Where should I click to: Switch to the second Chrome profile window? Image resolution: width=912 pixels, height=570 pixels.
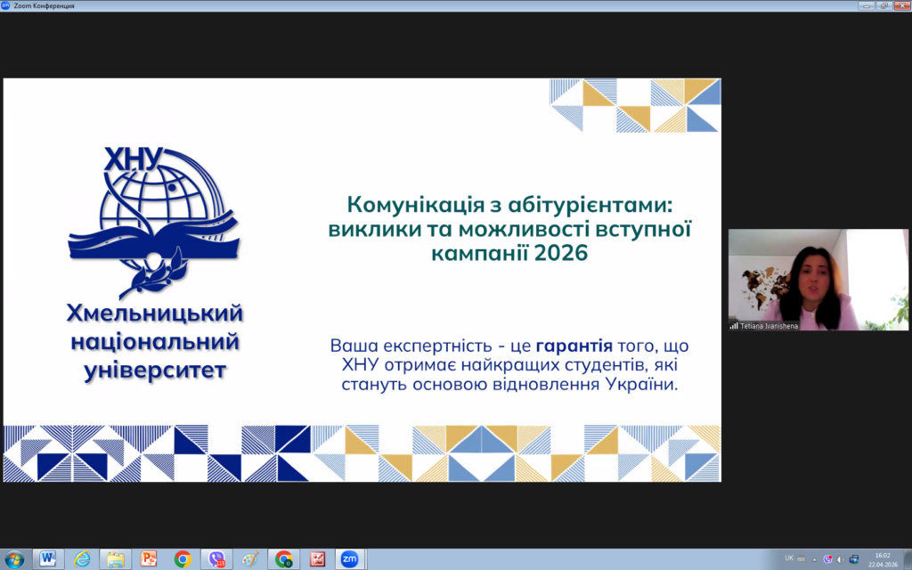pyautogui.click(x=284, y=559)
